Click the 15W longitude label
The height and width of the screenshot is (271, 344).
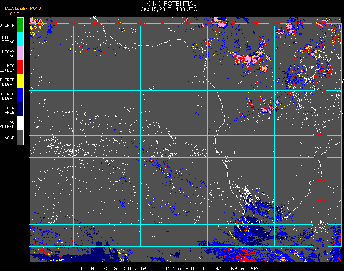[x=97, y=24]
